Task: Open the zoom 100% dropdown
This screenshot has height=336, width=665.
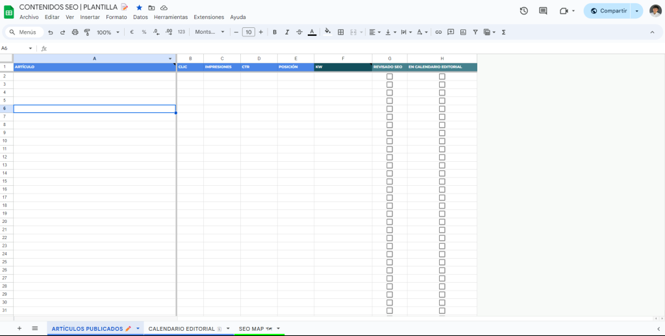Action: (x=107, y=32)
